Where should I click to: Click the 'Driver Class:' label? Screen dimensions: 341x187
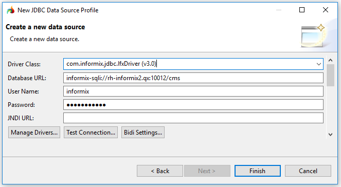[24, 64]
